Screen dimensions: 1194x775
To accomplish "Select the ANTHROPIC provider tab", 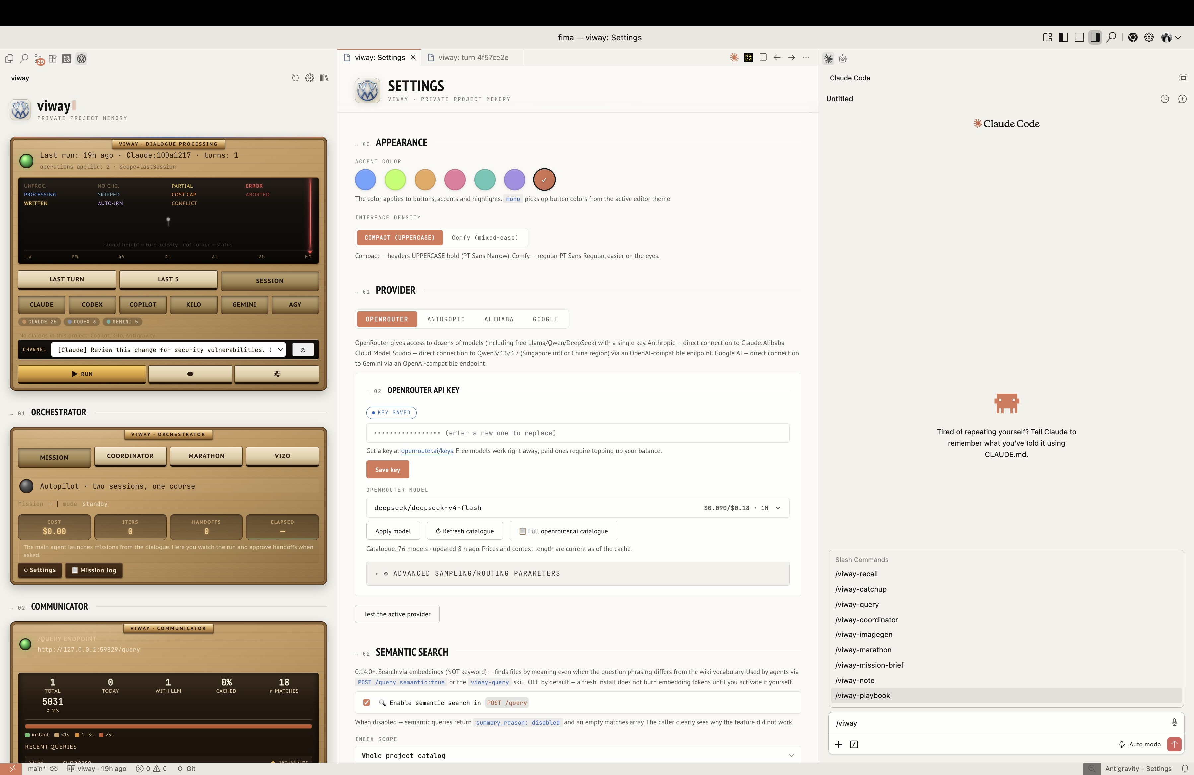I will coord(446,319).
